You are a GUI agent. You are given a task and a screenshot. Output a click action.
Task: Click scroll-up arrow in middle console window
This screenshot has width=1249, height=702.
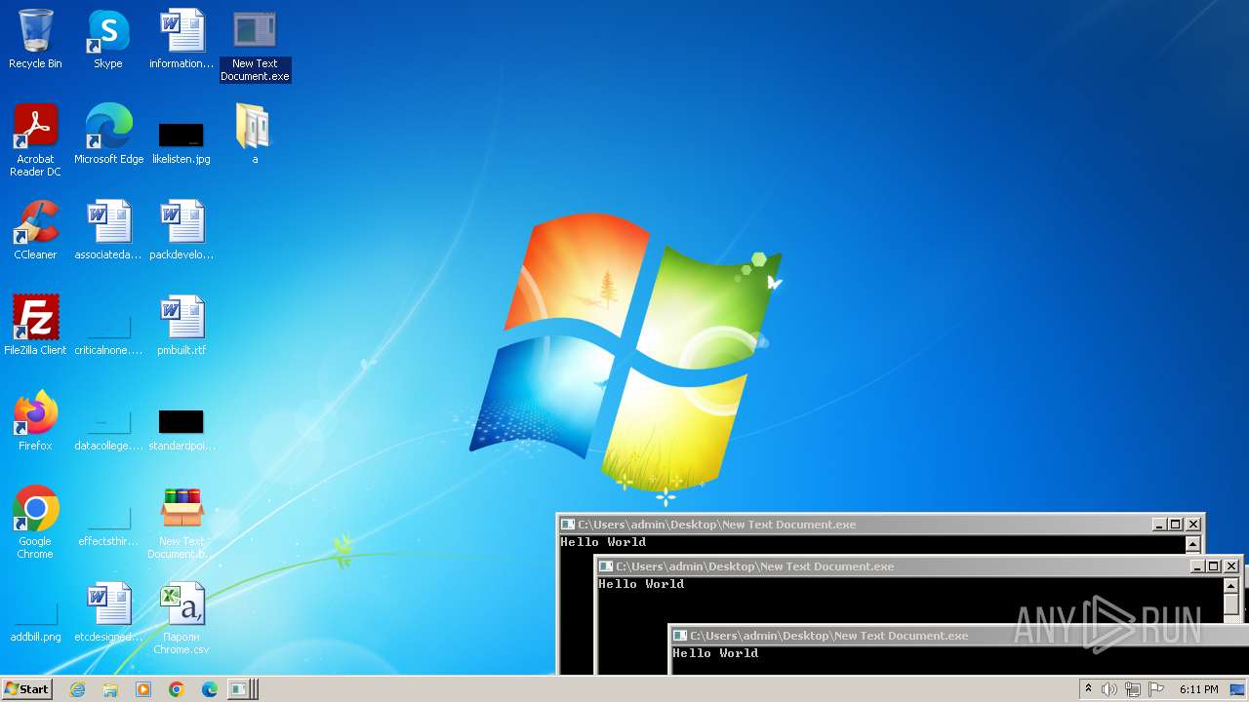[1230, 586]
